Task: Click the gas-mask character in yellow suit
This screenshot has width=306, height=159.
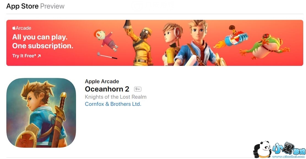Action: [140, 43]
